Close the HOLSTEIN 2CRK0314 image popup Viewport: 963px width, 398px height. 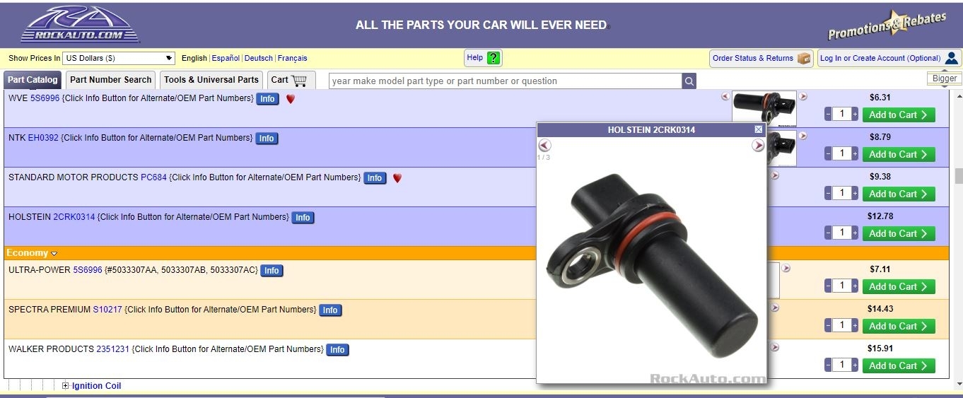point(759,129)
